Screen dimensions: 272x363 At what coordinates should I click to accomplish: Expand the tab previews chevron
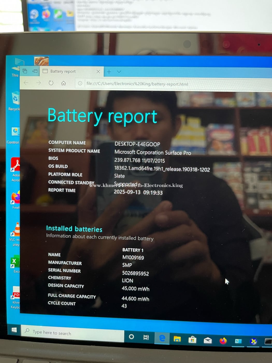[x=119, y=72]
